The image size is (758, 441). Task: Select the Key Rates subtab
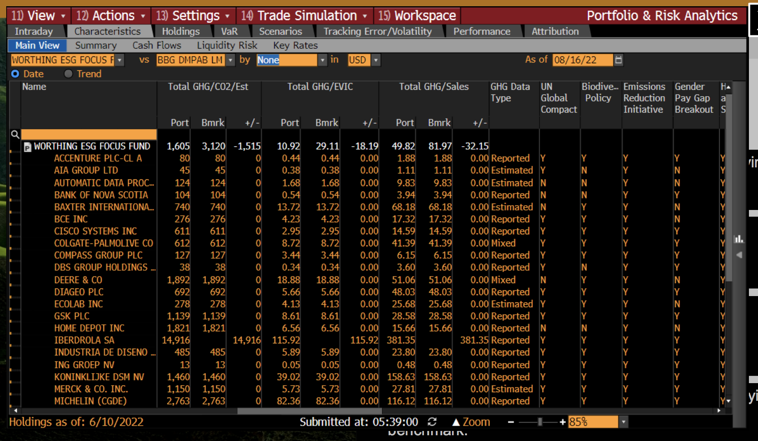[x=295, y=45]
